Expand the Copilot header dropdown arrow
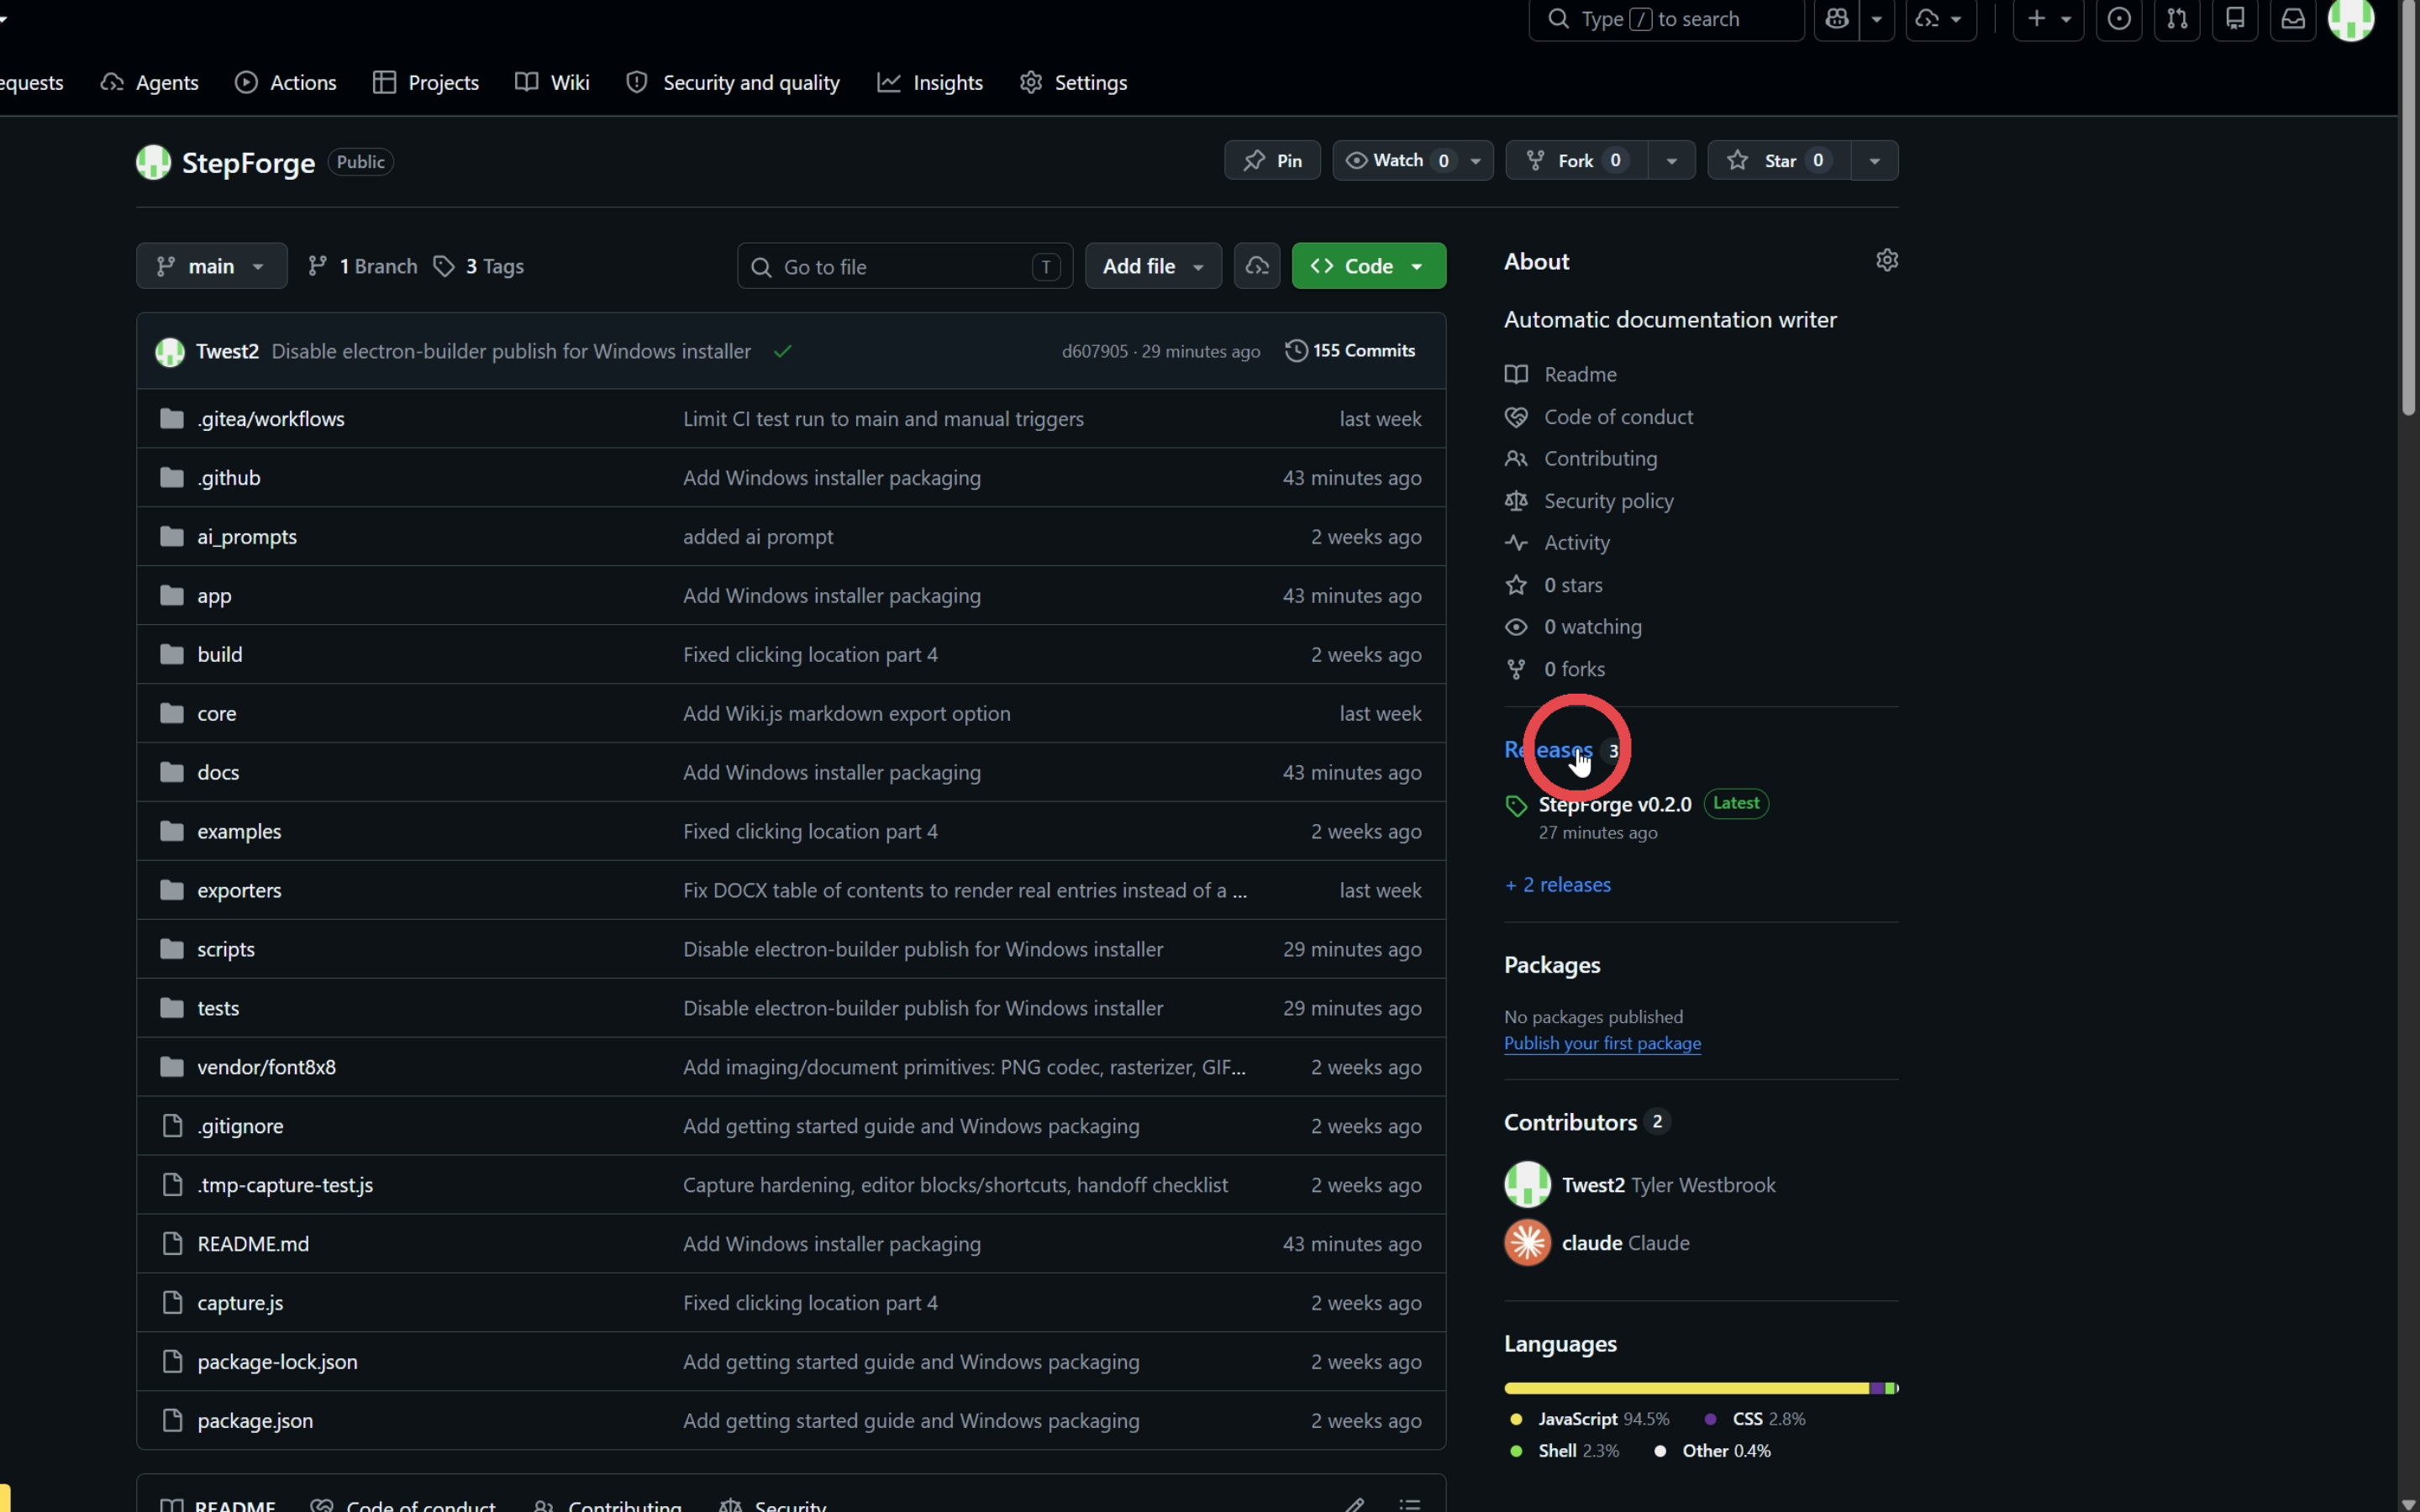 (1877, 19)
